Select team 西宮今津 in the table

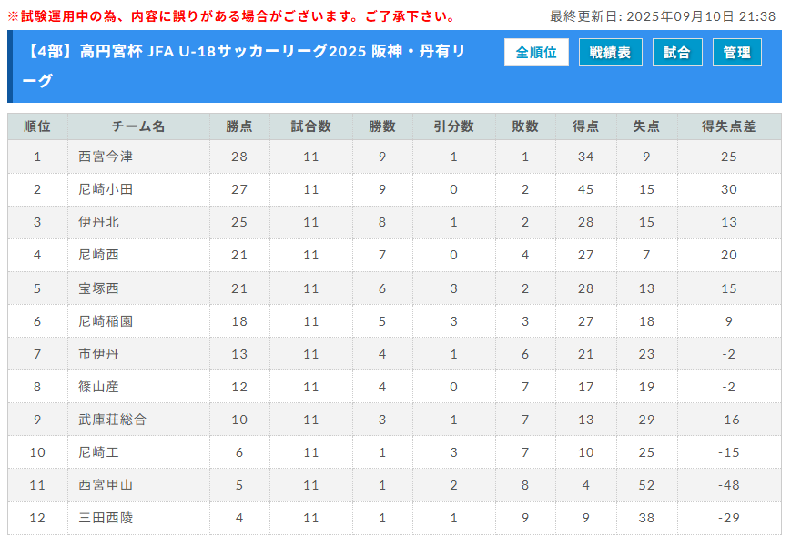point(106,157)
